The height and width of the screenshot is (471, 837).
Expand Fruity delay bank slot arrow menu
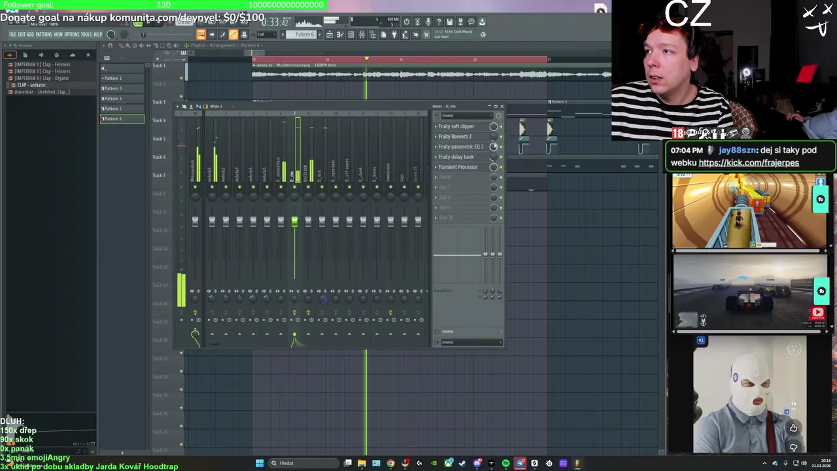pyautogui.click(x=436, y=157)
